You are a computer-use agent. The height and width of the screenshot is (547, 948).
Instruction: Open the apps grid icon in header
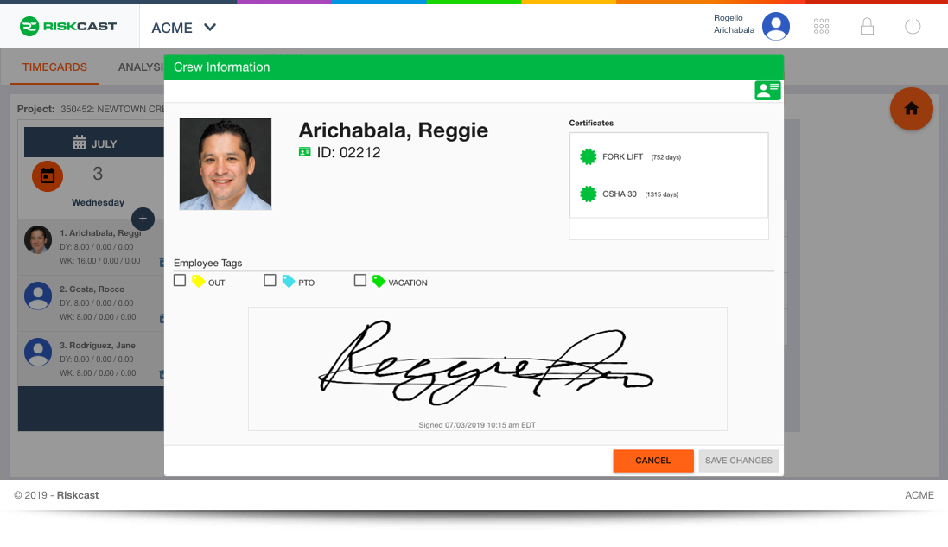pyautogui.click(x=821, y=27)
